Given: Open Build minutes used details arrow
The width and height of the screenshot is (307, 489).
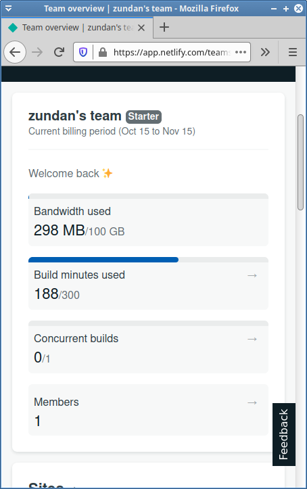Looking at the screenshot, I should (x=252, y=275).
